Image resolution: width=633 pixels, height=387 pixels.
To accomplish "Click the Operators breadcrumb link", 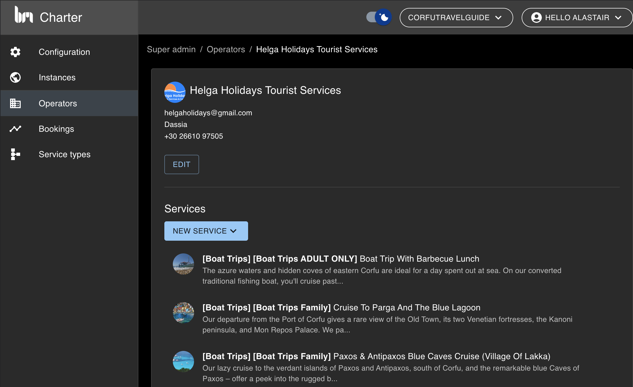I will pos(226,49).
